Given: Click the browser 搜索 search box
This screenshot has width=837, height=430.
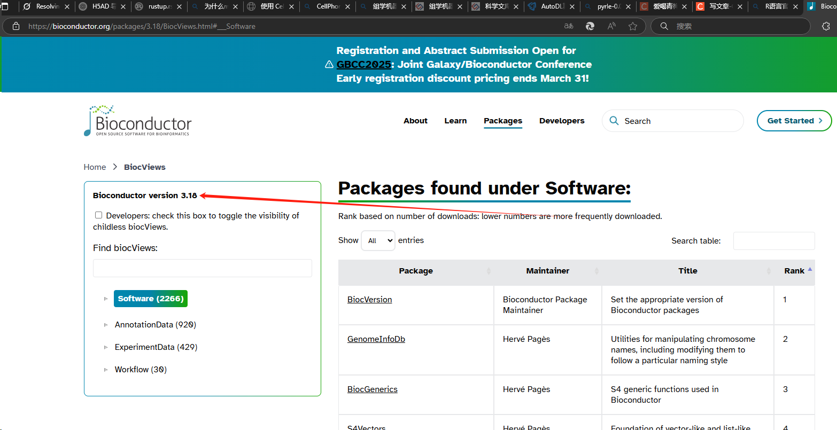Looking at the screenshot, I should (x=730, y=26).
